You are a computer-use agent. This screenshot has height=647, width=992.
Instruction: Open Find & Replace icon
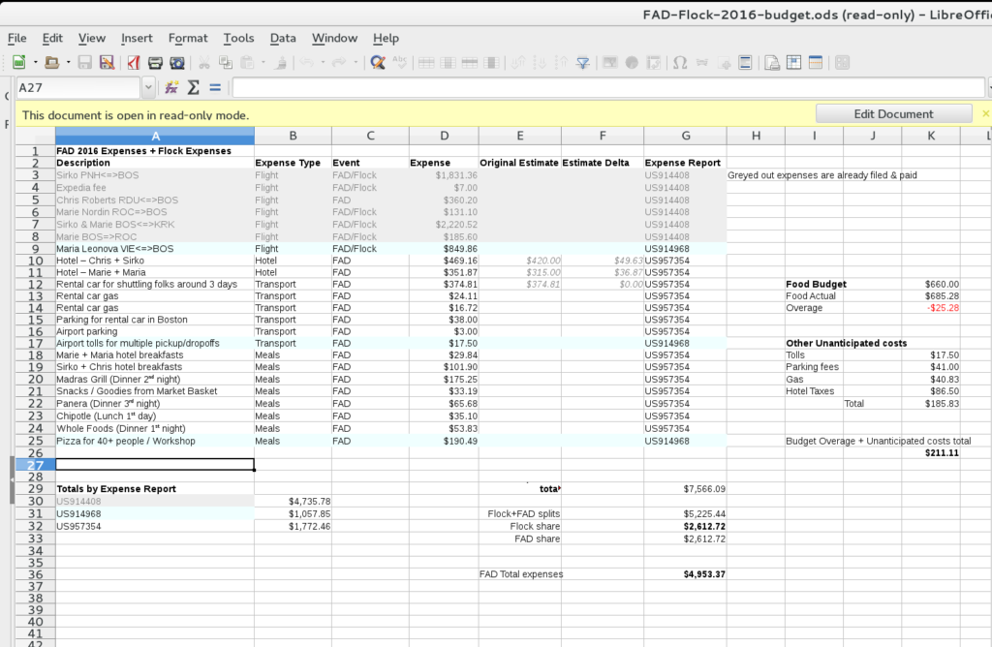[x=378, y=63]
